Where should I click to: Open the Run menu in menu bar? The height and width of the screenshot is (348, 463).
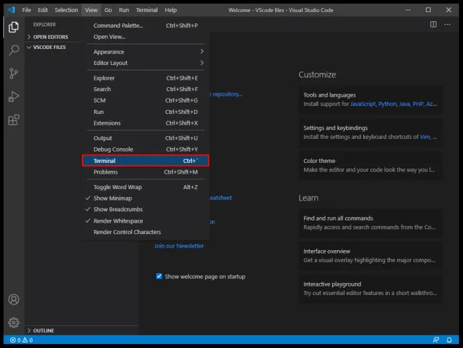(x=123, y=10)
